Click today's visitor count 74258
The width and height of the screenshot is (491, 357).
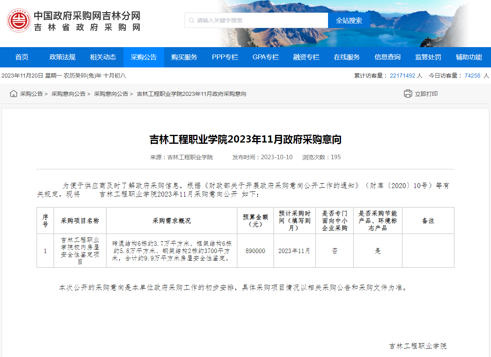(x=472, y=76)
